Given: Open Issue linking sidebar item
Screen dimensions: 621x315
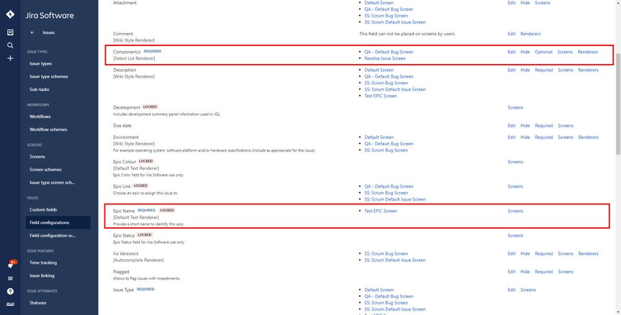Looking at the screenshot, I should click(x=42, y=276).
